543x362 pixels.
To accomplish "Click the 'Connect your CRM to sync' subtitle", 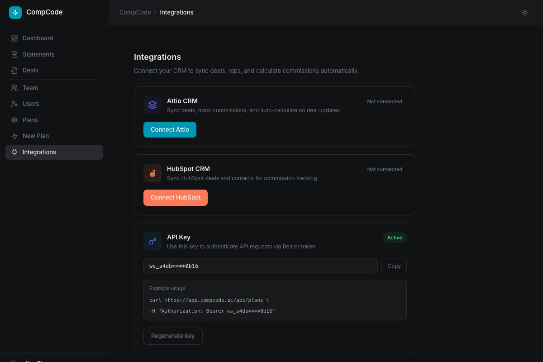I will click(246, 71).
